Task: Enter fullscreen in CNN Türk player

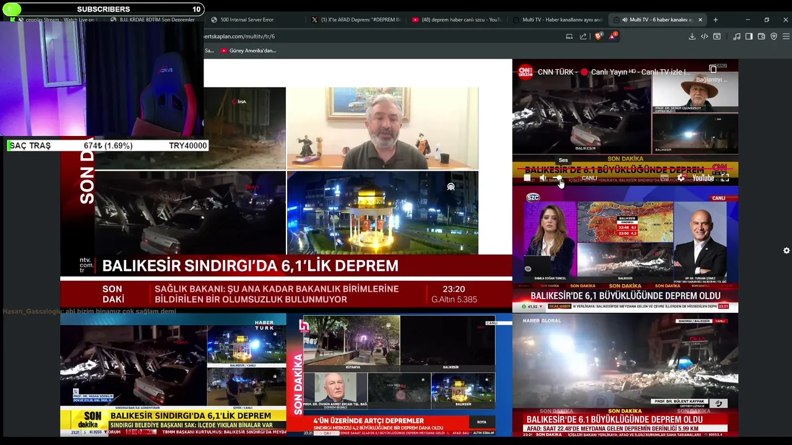Action: coord(725,178)
